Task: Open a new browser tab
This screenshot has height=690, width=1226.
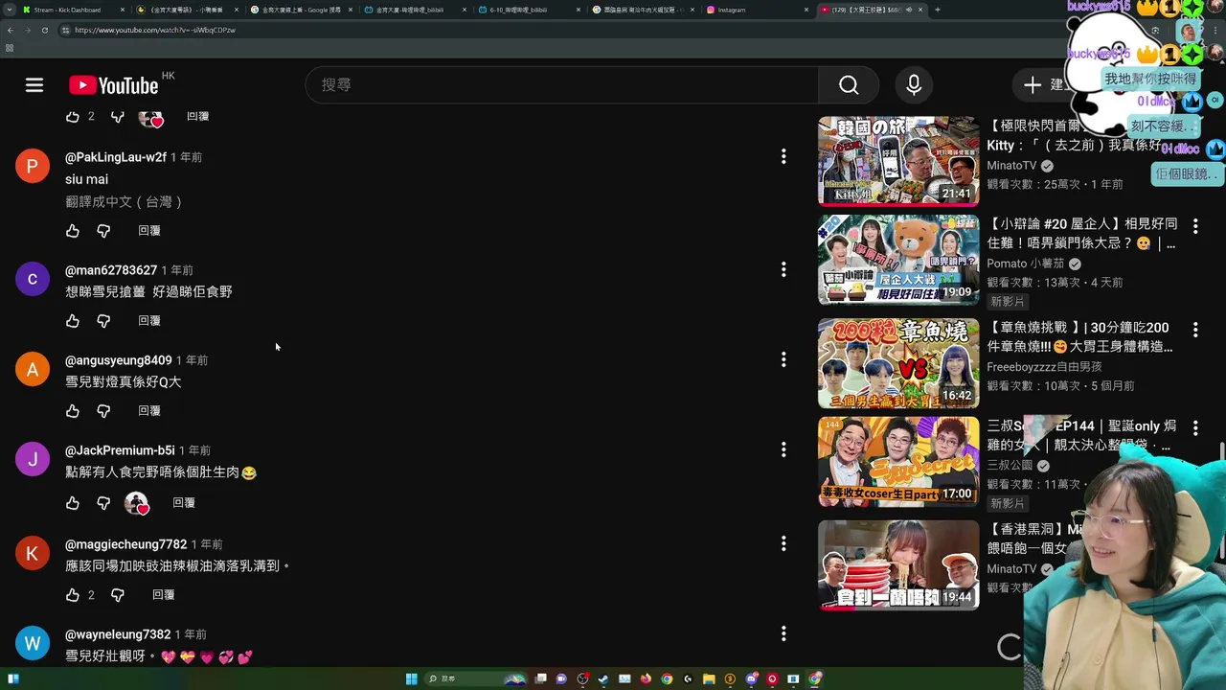Action: click(x=937, y=10)
